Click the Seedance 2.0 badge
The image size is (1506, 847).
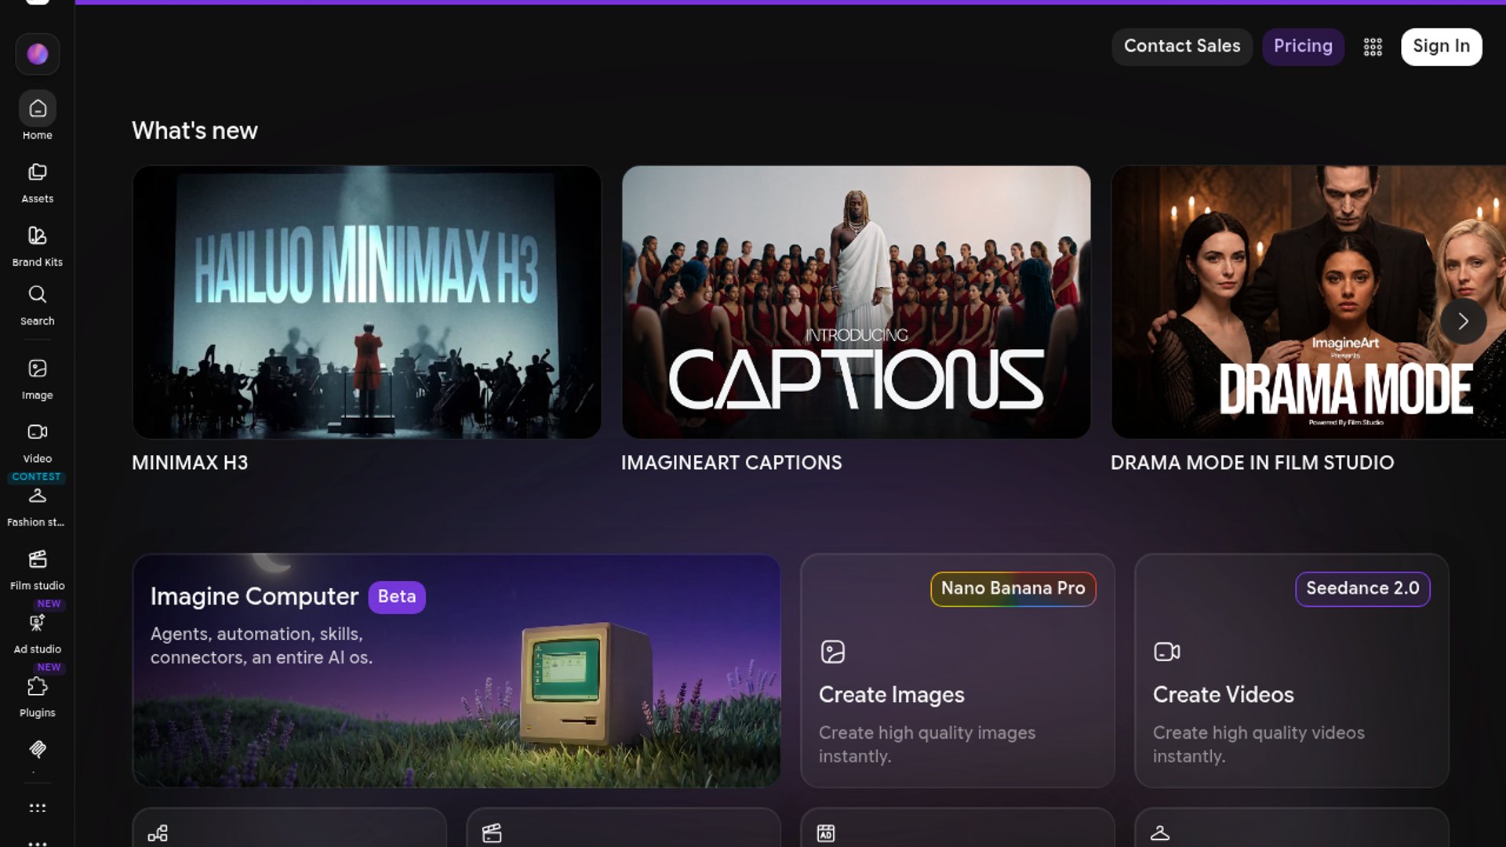pyautogui.click(x=1362, y=588)
